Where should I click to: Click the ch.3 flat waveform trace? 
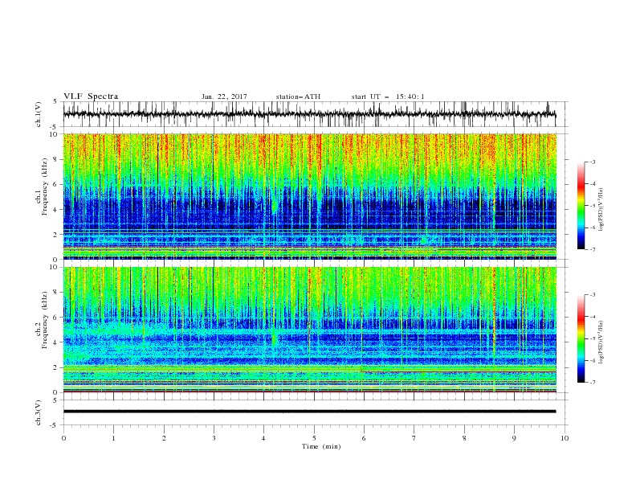[x=309, y=412]
